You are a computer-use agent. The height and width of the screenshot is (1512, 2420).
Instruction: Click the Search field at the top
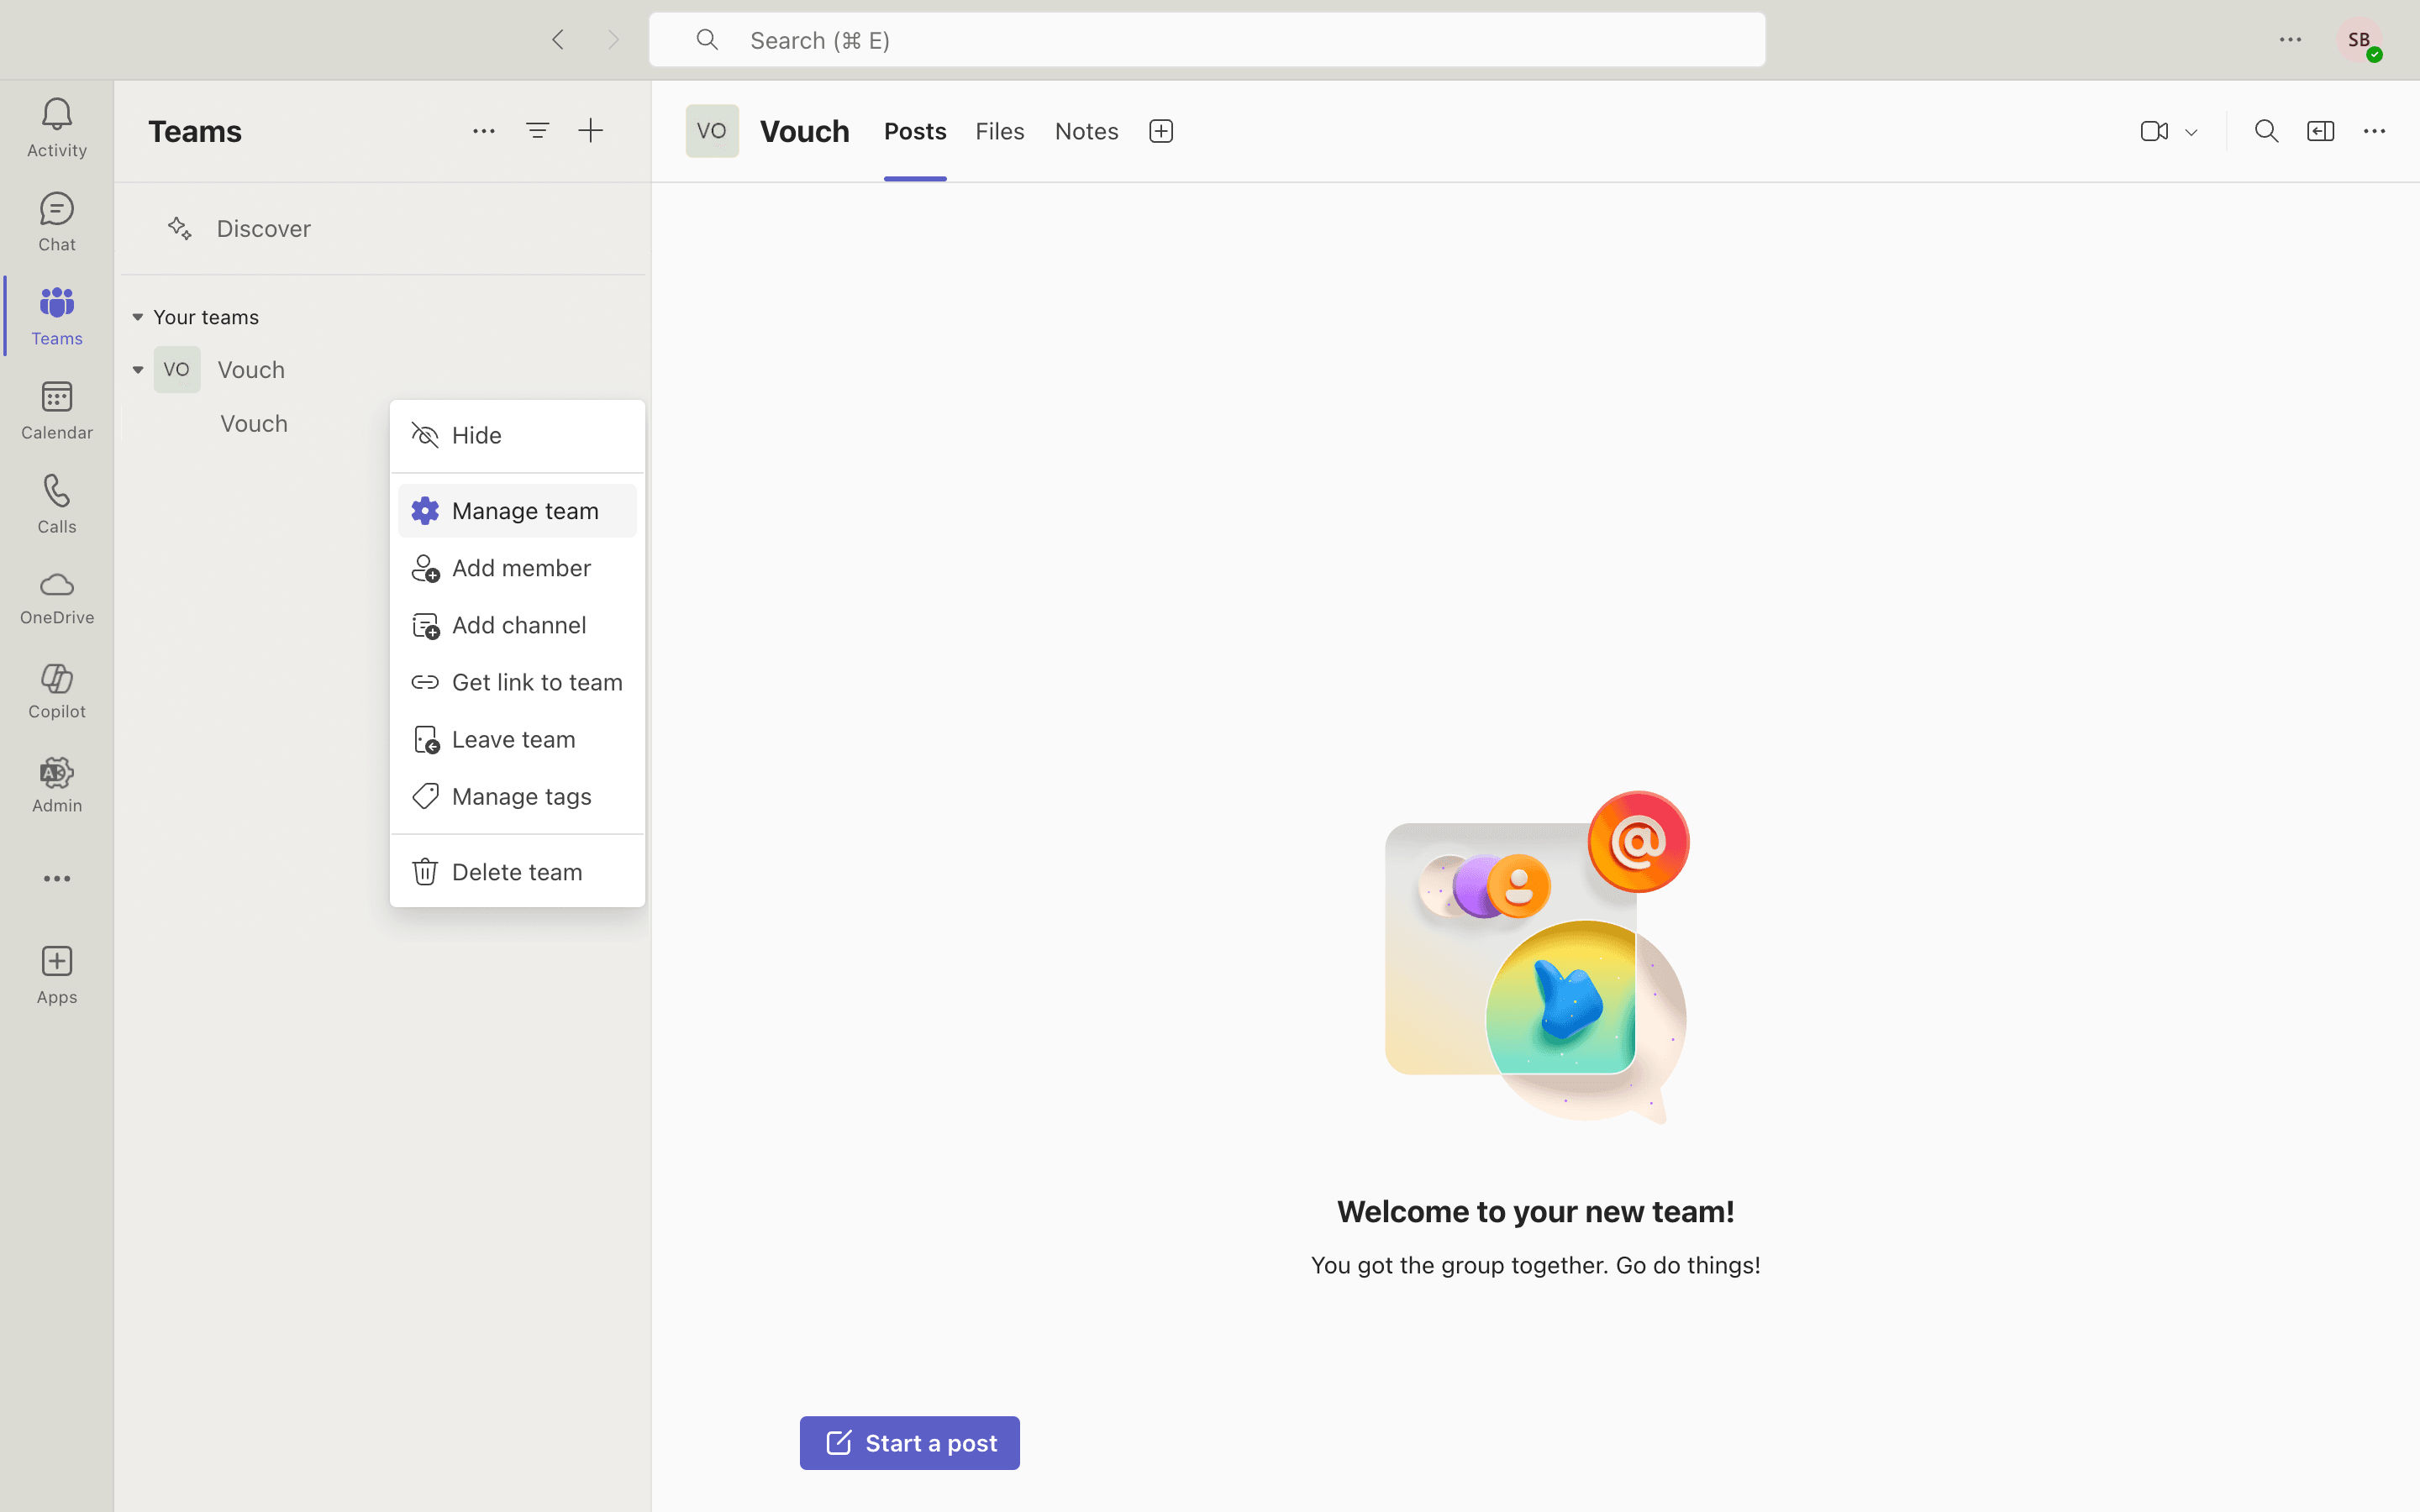(x=1207, y=40)
